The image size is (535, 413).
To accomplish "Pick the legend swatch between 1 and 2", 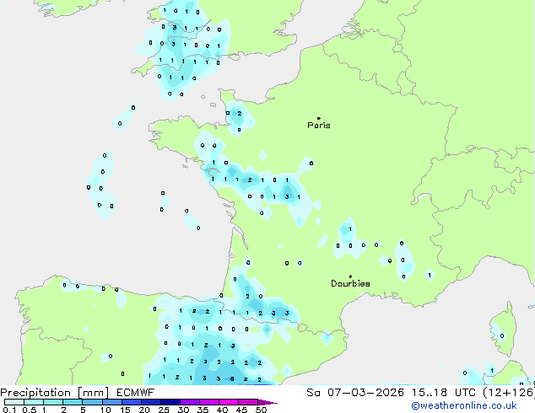I will (x=54, y=402).
